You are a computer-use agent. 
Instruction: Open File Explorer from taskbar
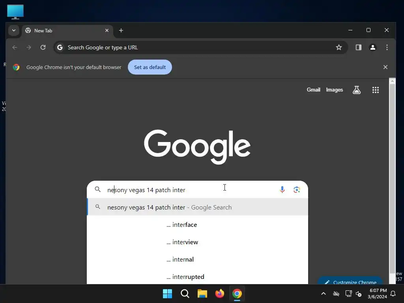tap(202, 294)
